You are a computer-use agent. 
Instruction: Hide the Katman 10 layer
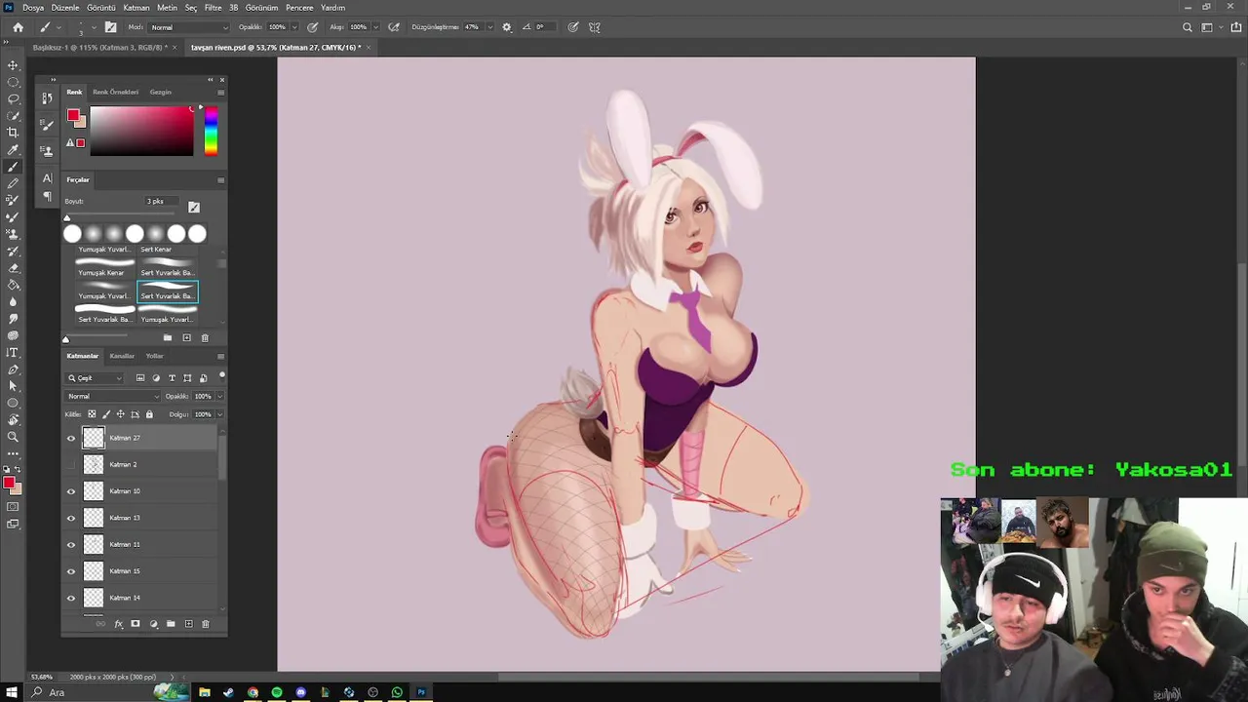[x=70, y=491]
